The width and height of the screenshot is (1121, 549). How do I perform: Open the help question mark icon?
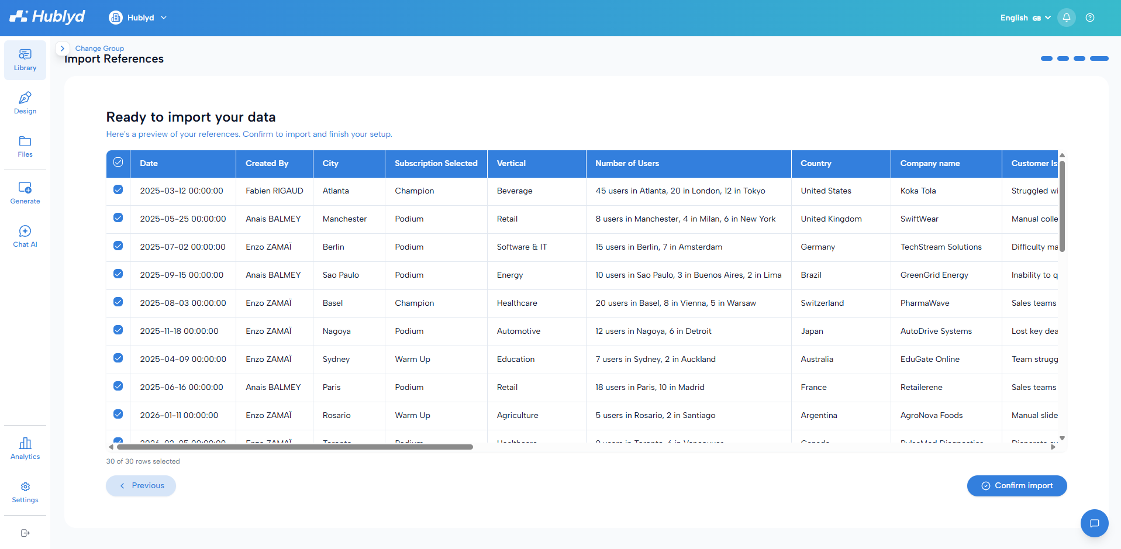click(x=1090, y=18)
